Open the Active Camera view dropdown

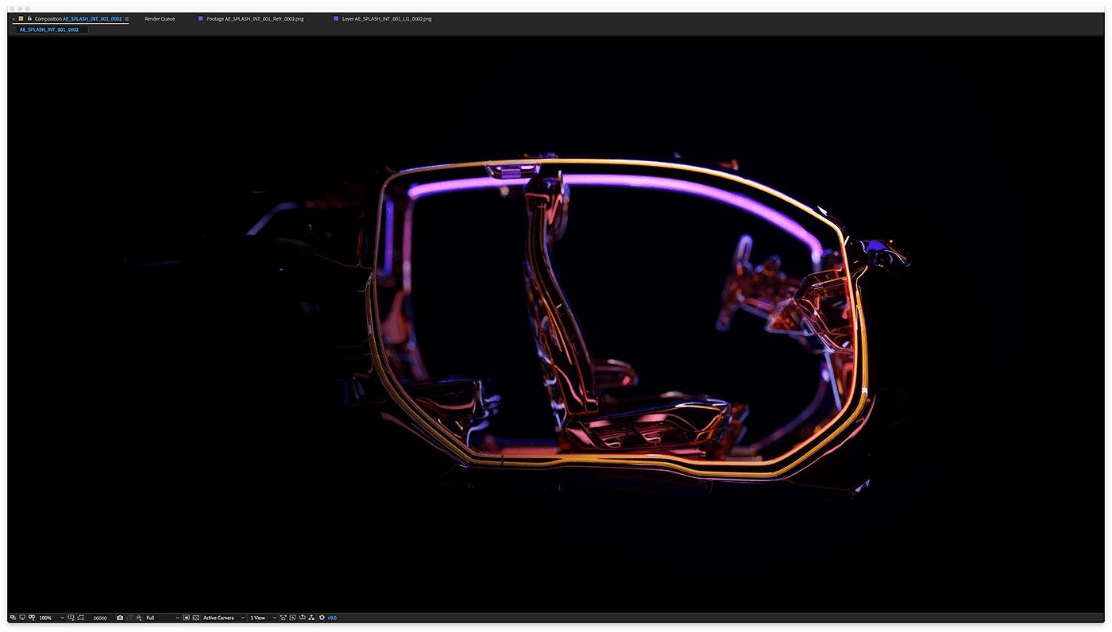[223, 618]
